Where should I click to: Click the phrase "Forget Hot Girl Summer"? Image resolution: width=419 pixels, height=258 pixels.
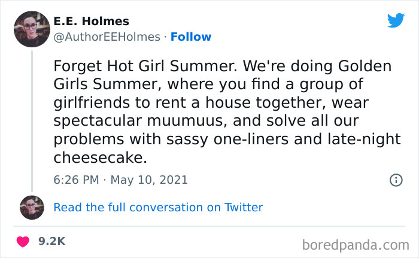tap(127, 65)
